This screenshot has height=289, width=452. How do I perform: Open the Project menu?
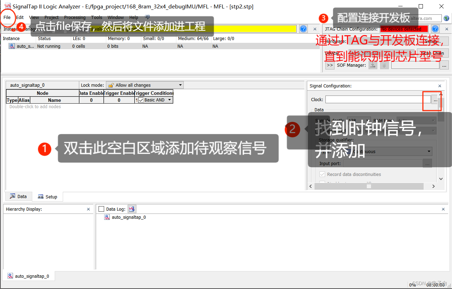pyautogui.click(x=52, y=17)
